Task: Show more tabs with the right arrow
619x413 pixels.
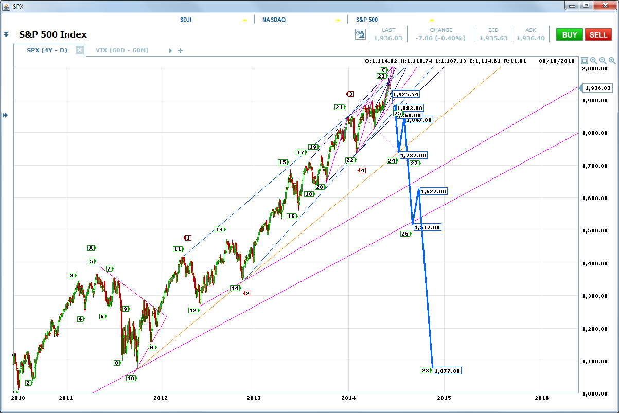Action: [170, 51]
